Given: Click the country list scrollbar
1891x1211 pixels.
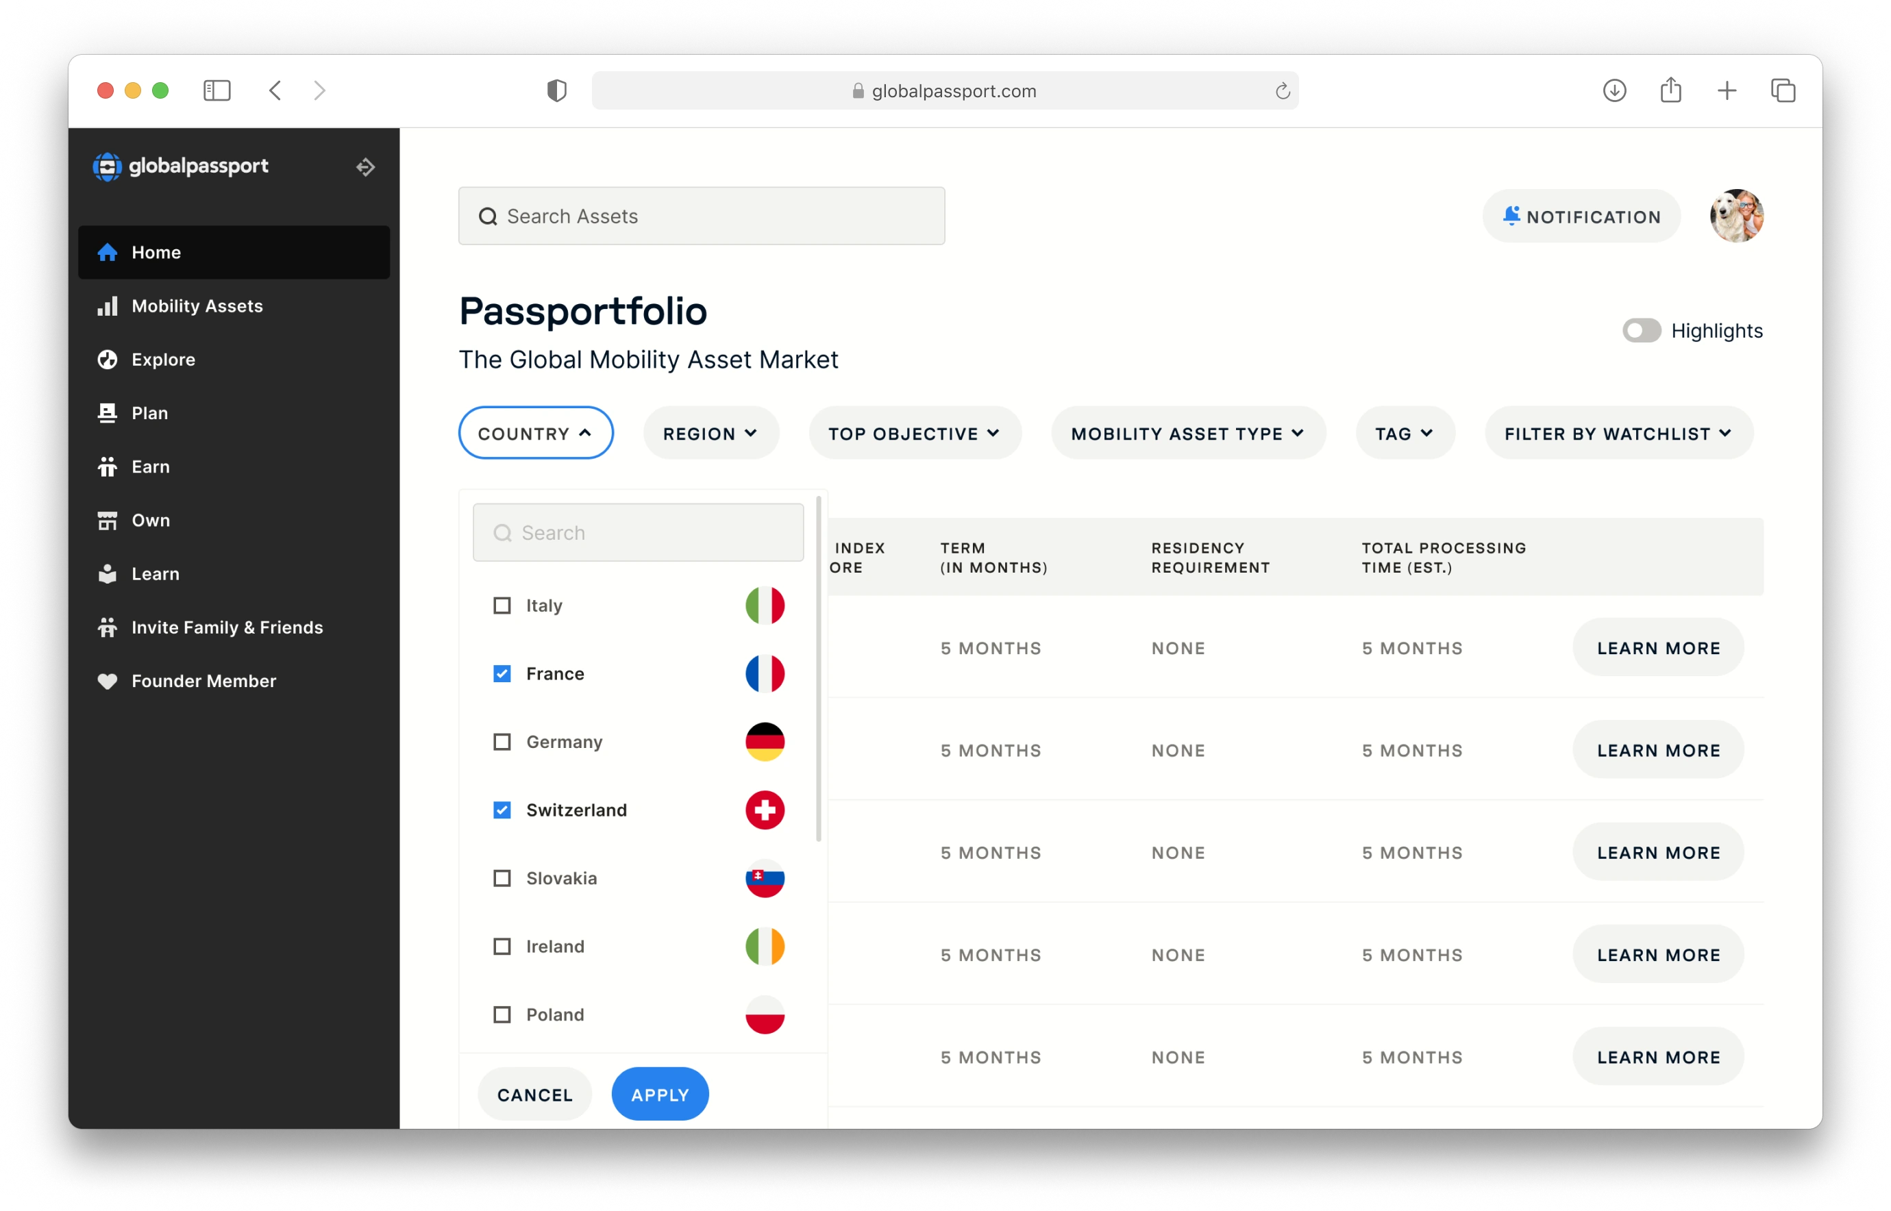Looking at the screenshot, I should pyautogui.click(x=819, y=669).
